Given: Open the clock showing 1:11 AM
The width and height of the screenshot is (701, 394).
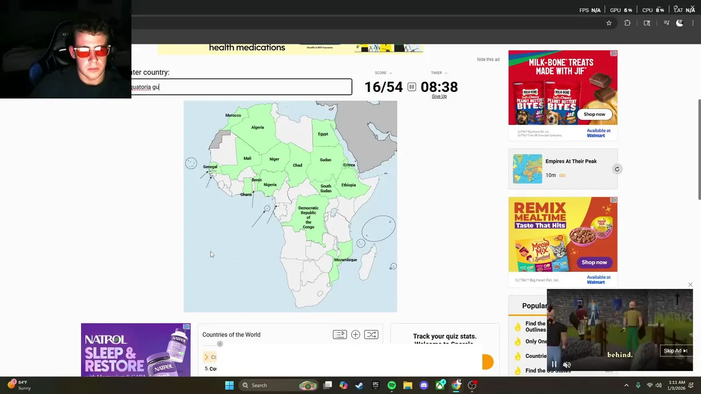Looking at the screenshot, I should (676, 385).
